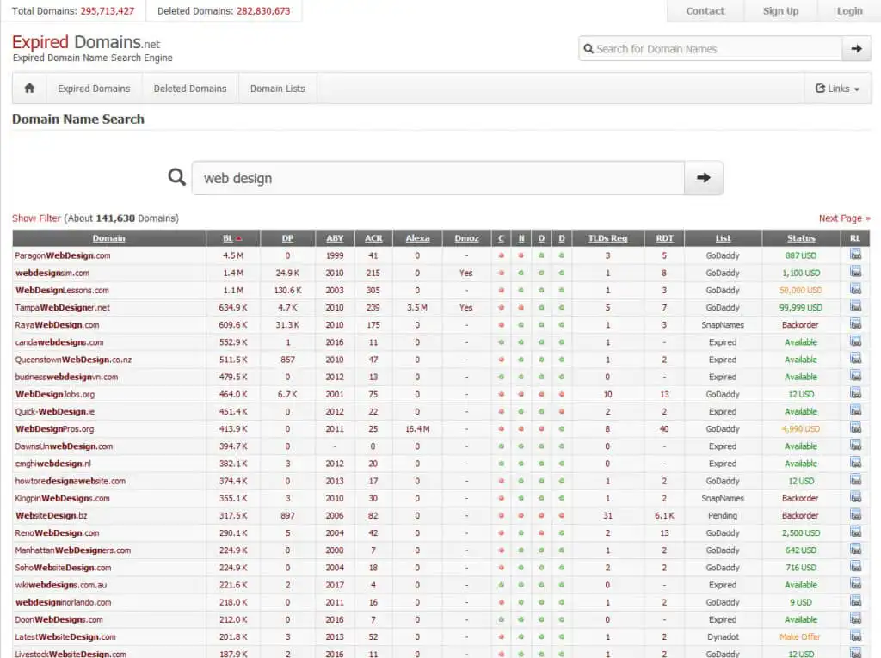881x658 pixels.
Task: Open LatestWebsiteDesign.com domain link
Action: tap(65, 636)
